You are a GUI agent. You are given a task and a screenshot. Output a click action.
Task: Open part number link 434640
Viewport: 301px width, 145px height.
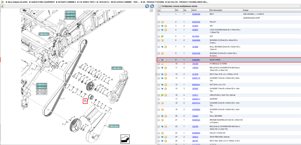coord(195,26)
